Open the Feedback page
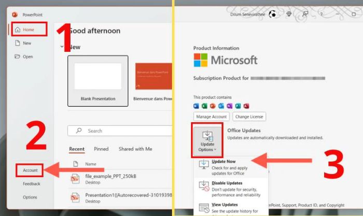The image size is (363, 216). point(32,183)
